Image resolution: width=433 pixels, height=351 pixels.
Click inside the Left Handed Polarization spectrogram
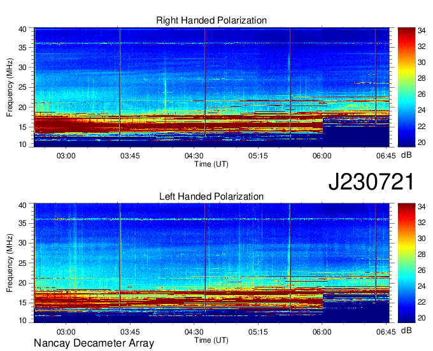(x=211, y=263)
